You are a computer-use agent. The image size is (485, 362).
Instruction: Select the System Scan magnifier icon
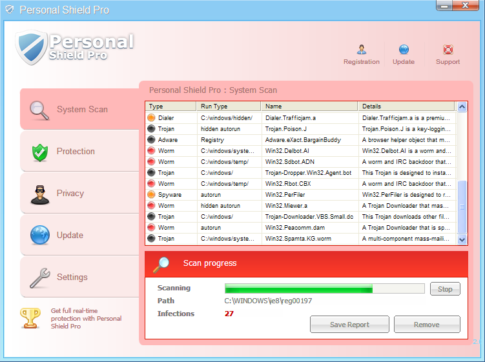coord(39,110)
